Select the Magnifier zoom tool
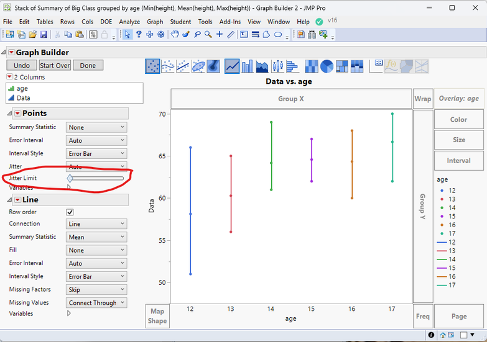 point(208,35)
